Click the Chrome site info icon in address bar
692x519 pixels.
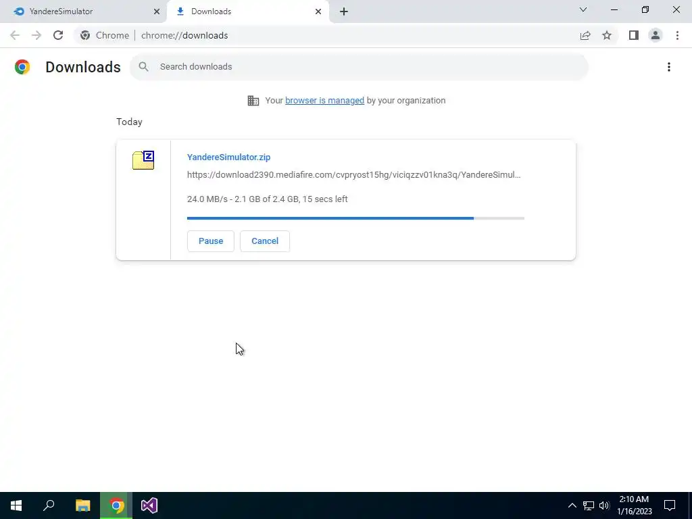(85, 35)
